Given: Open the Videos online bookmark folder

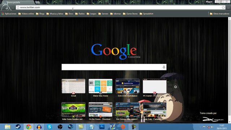Looking at the screenshot, I should coord(26,14).
